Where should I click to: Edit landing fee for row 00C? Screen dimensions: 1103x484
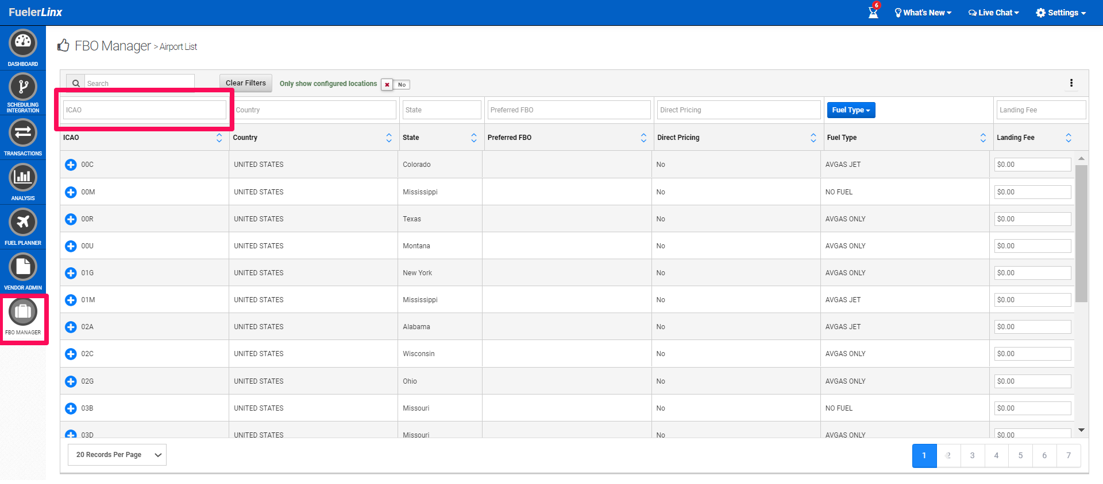click(x=1033, y=165)
